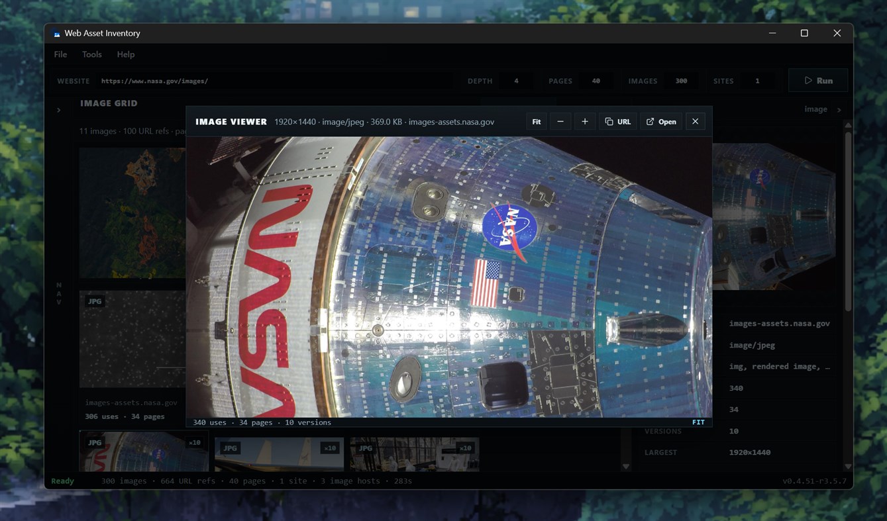Viewport: 887px width, 521px height.
Task: Click the right panel scroll down arrow
Action: [x=848, y=467]
